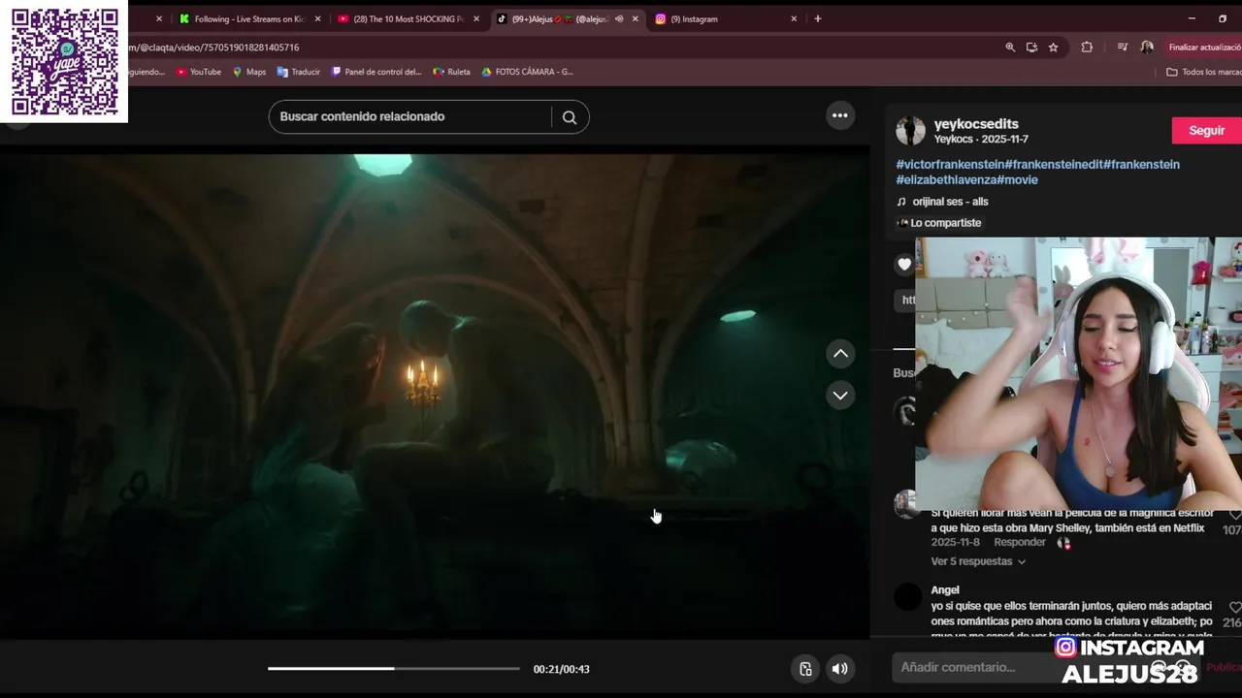Close the Instagram tab
The image size is (1242, 698).
click(x=794, y=18)
